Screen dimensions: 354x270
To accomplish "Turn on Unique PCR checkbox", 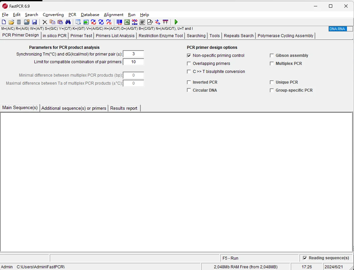I will 272,82.
